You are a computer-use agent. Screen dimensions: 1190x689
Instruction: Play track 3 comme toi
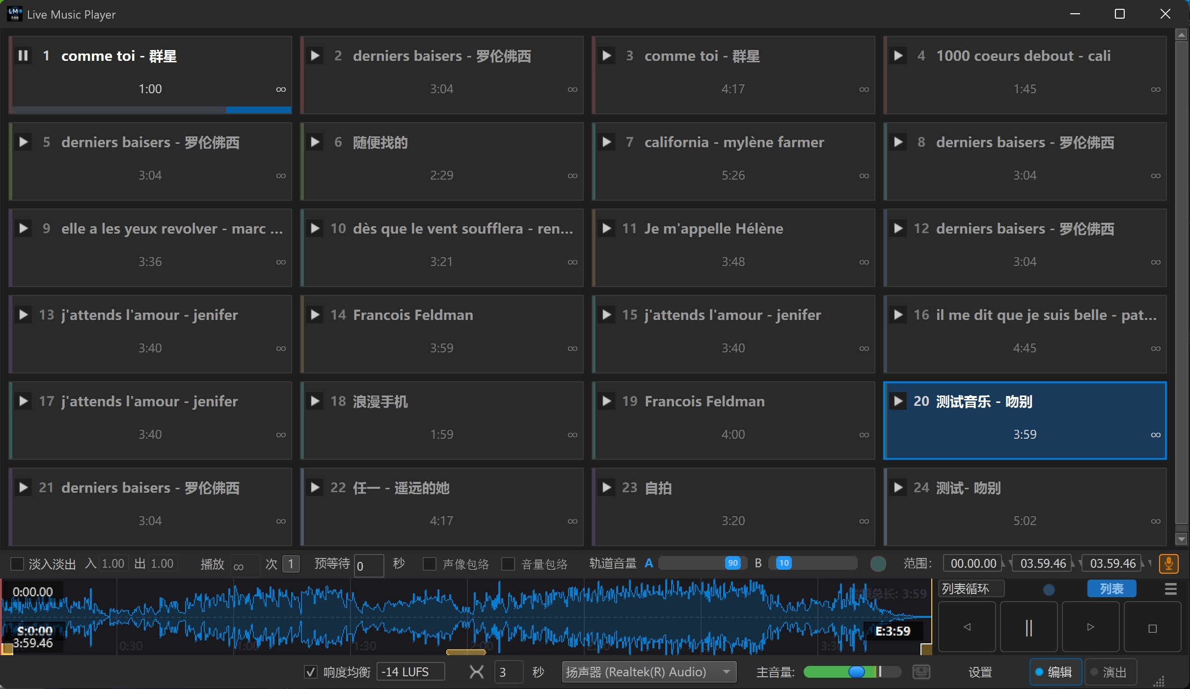(x=607, y=55)
